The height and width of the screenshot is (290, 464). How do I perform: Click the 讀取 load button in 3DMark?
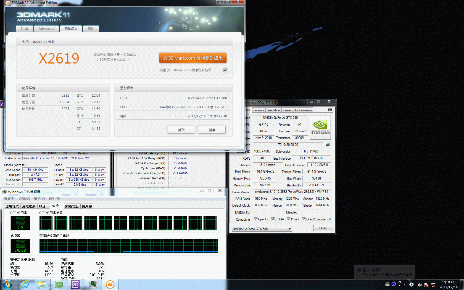pyautogui.click(x=181, y=130)
